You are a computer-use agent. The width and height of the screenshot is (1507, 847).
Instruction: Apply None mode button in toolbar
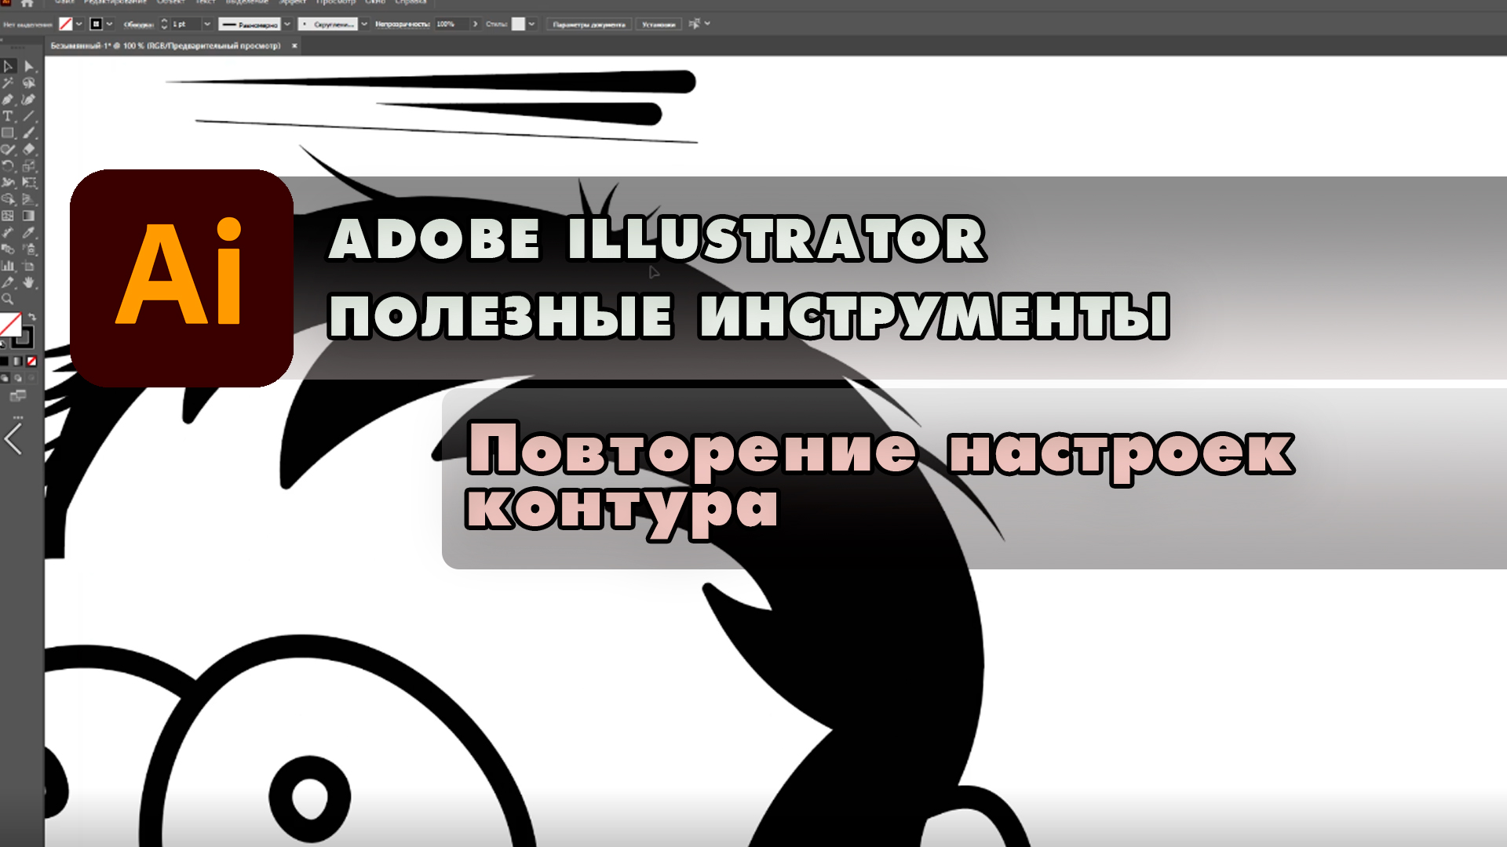31,361
